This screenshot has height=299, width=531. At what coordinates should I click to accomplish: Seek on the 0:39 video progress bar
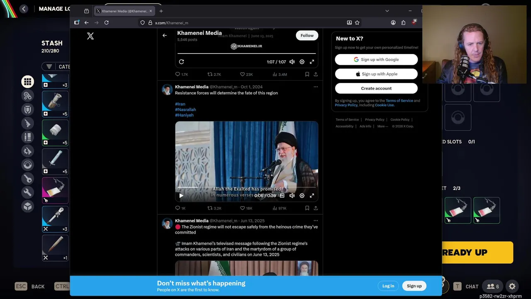(x=247, y=187)
